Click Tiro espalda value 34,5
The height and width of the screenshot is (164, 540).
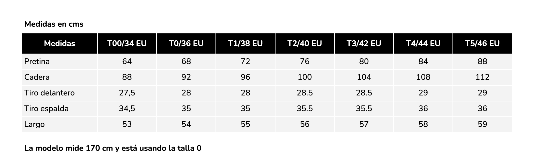(x=127, y=109)
